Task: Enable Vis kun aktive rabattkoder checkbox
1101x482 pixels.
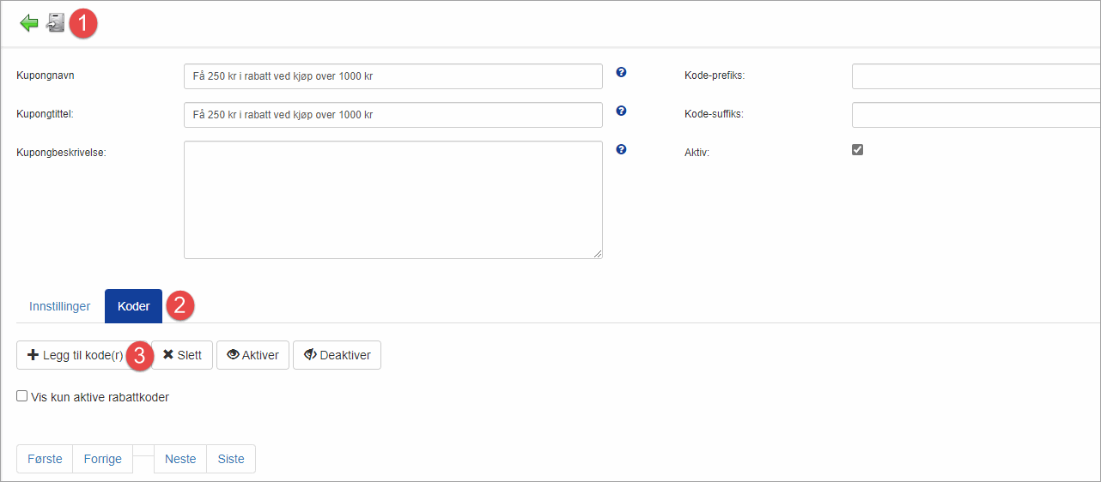Action: point(22,396)
